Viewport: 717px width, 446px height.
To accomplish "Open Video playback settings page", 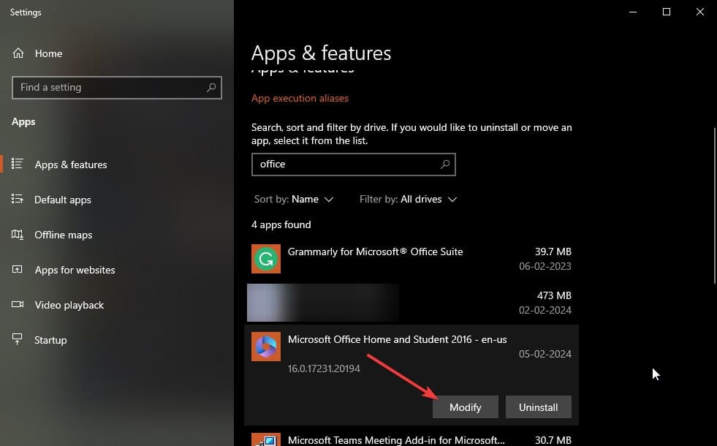I will click(x=69, y=305).
